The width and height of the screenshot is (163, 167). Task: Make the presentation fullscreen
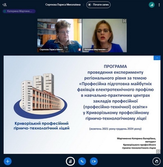pos(158,152)
